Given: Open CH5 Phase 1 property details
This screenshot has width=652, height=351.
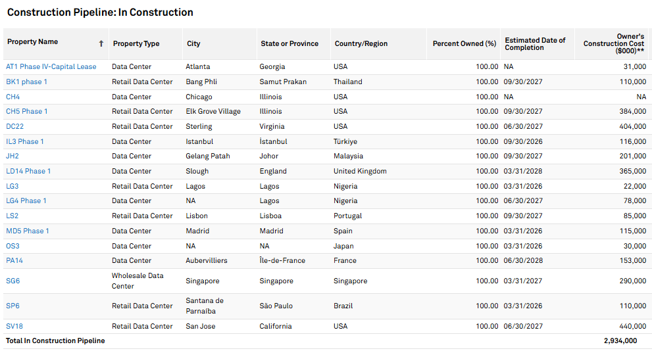Looking at the screenshot, I should pos(27,111).
